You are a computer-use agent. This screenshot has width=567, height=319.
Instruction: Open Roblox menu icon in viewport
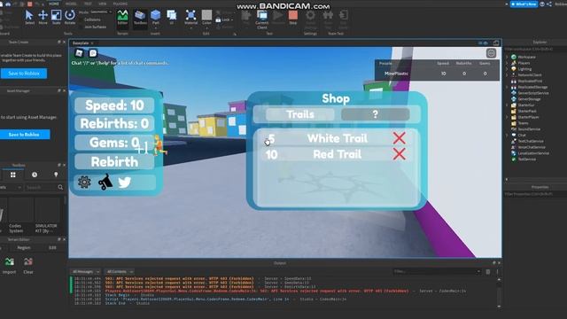click(79, 53)
